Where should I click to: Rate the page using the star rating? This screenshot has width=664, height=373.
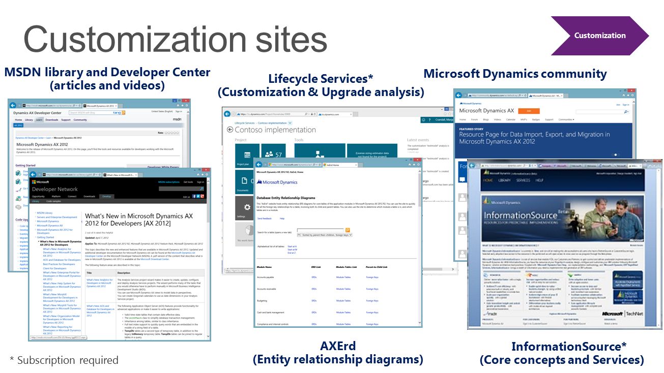[x=172, y=133]
